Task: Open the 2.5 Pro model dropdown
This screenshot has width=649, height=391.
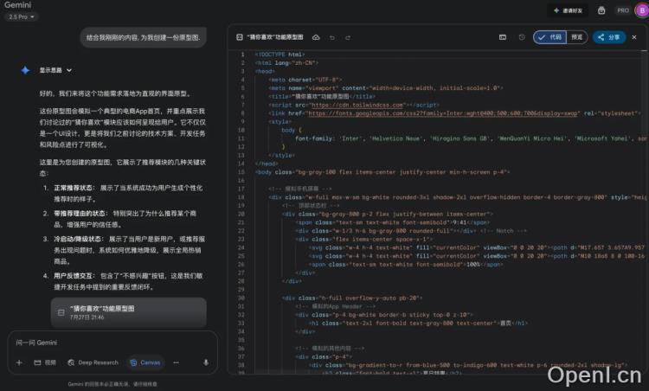Action: 22,17
